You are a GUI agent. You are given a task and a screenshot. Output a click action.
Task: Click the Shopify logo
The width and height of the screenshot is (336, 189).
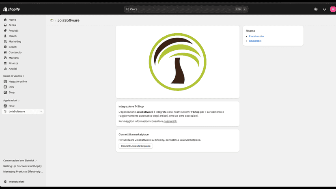12,9
